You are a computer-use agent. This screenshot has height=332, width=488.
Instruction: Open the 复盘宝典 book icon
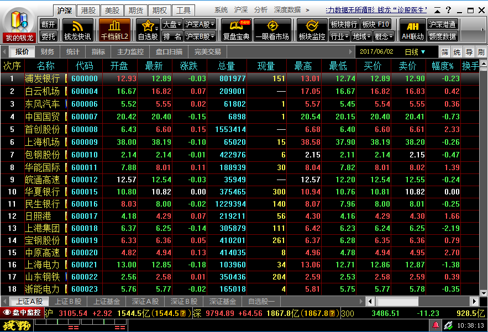pos(236,30)
